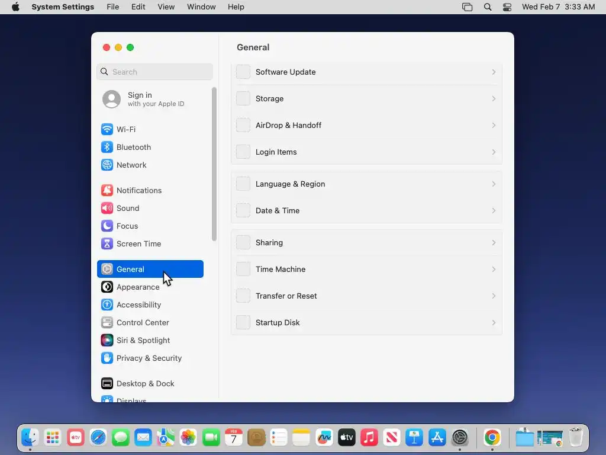Open Startup Disk chevron
Viewport: 606px width, 455px height.
494,323
